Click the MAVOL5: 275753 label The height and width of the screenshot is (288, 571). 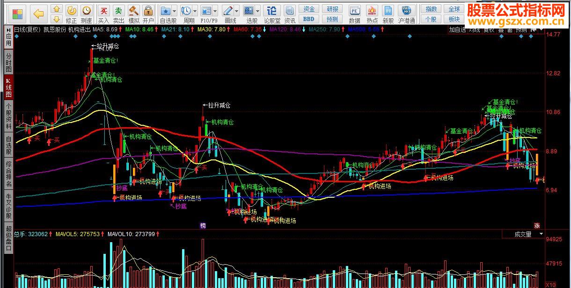point(78,234)
